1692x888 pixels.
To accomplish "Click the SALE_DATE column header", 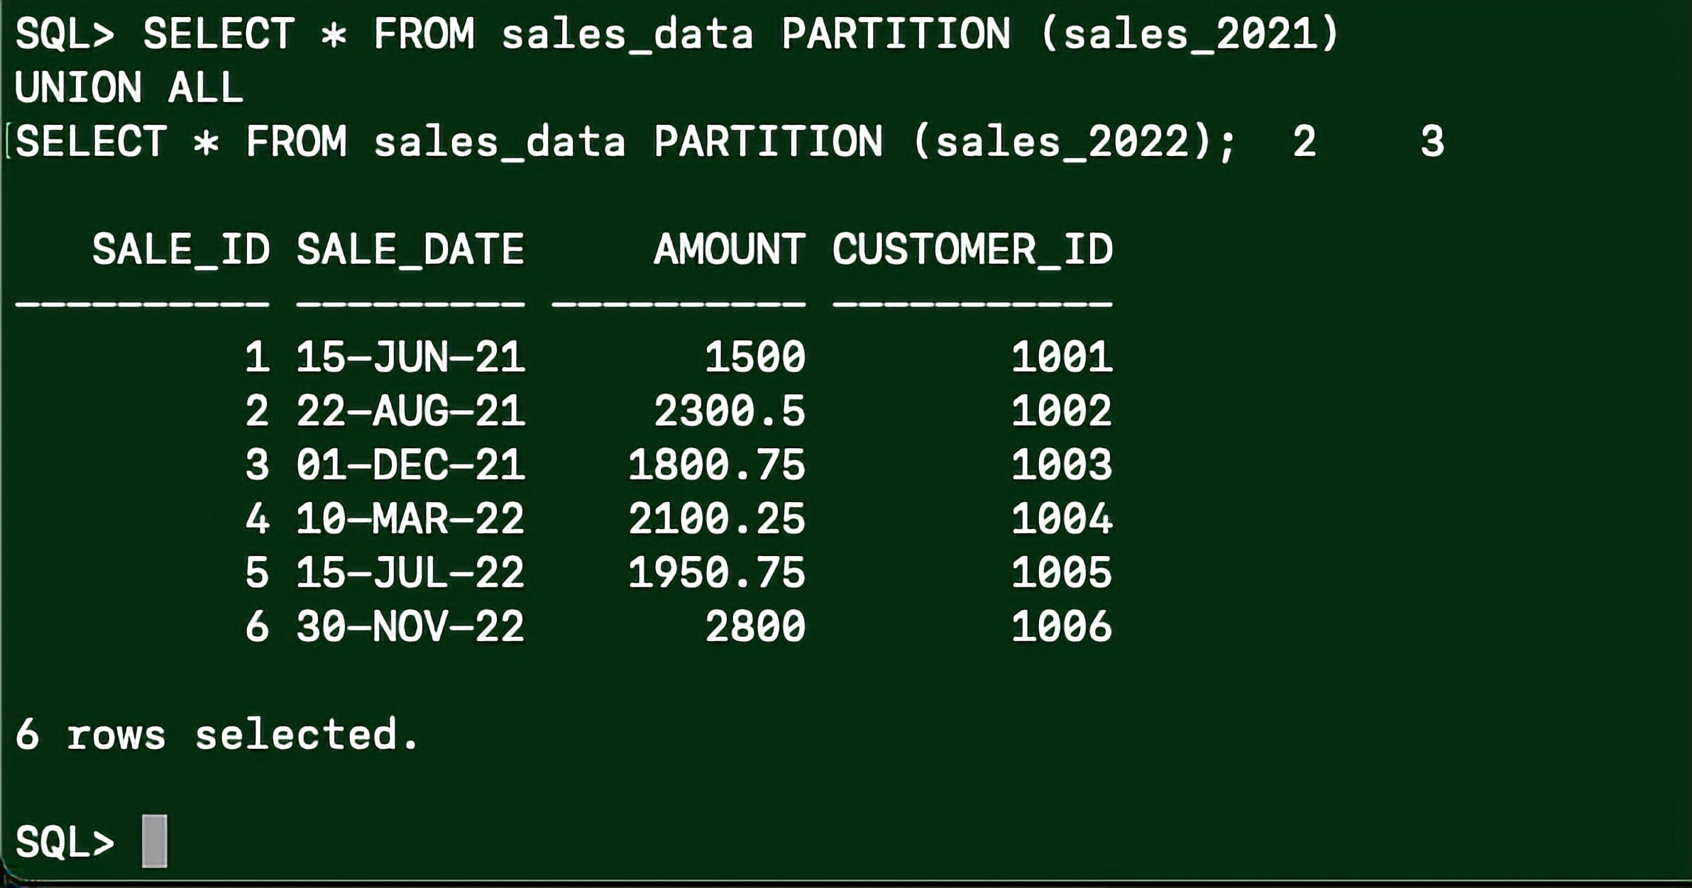I will coord(410,250).
